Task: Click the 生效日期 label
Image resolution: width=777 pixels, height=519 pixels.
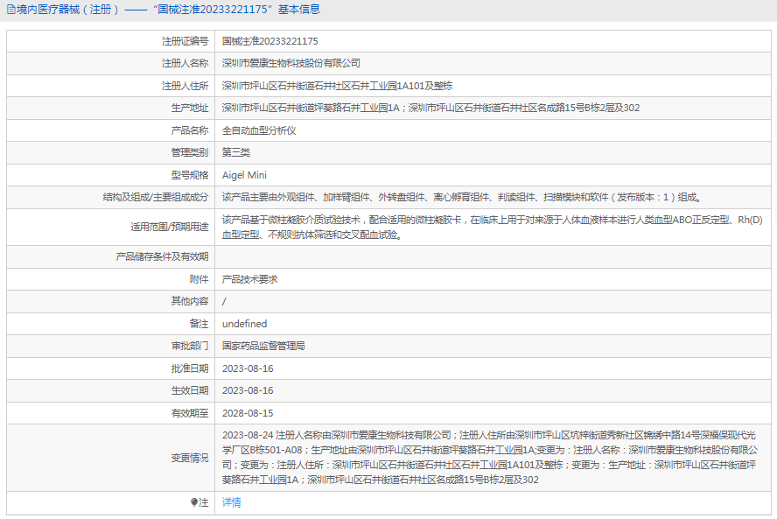Action: (x=190, y=390)
